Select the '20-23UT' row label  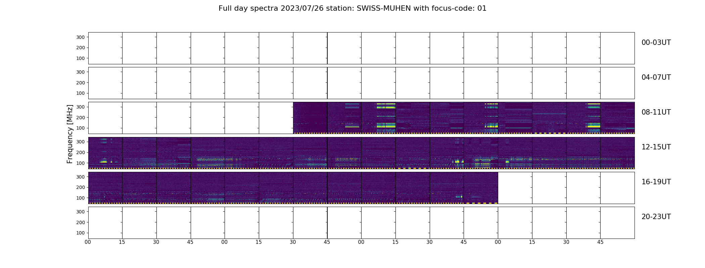pyautogui.click(x=656, y=217)
